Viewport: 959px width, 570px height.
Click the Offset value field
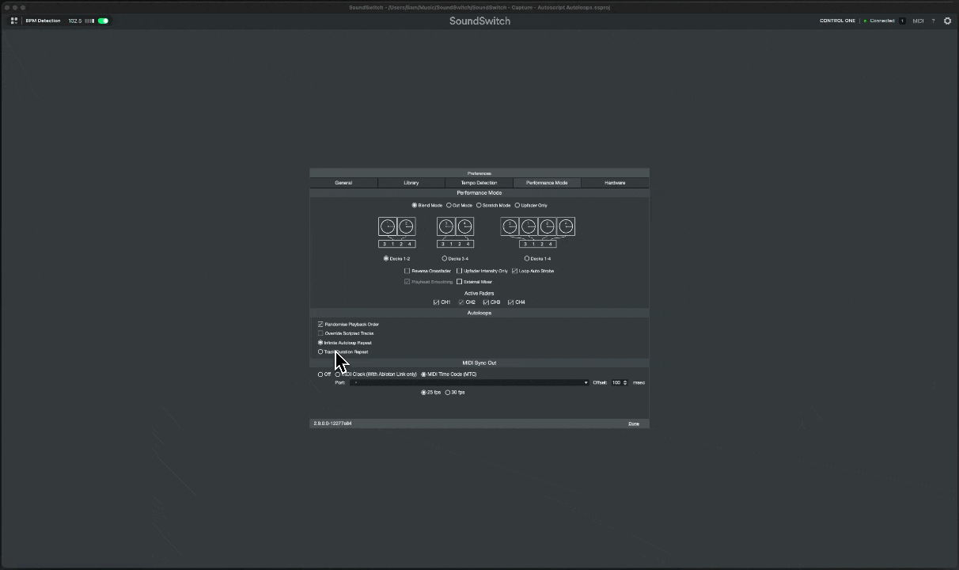[616, 383]
